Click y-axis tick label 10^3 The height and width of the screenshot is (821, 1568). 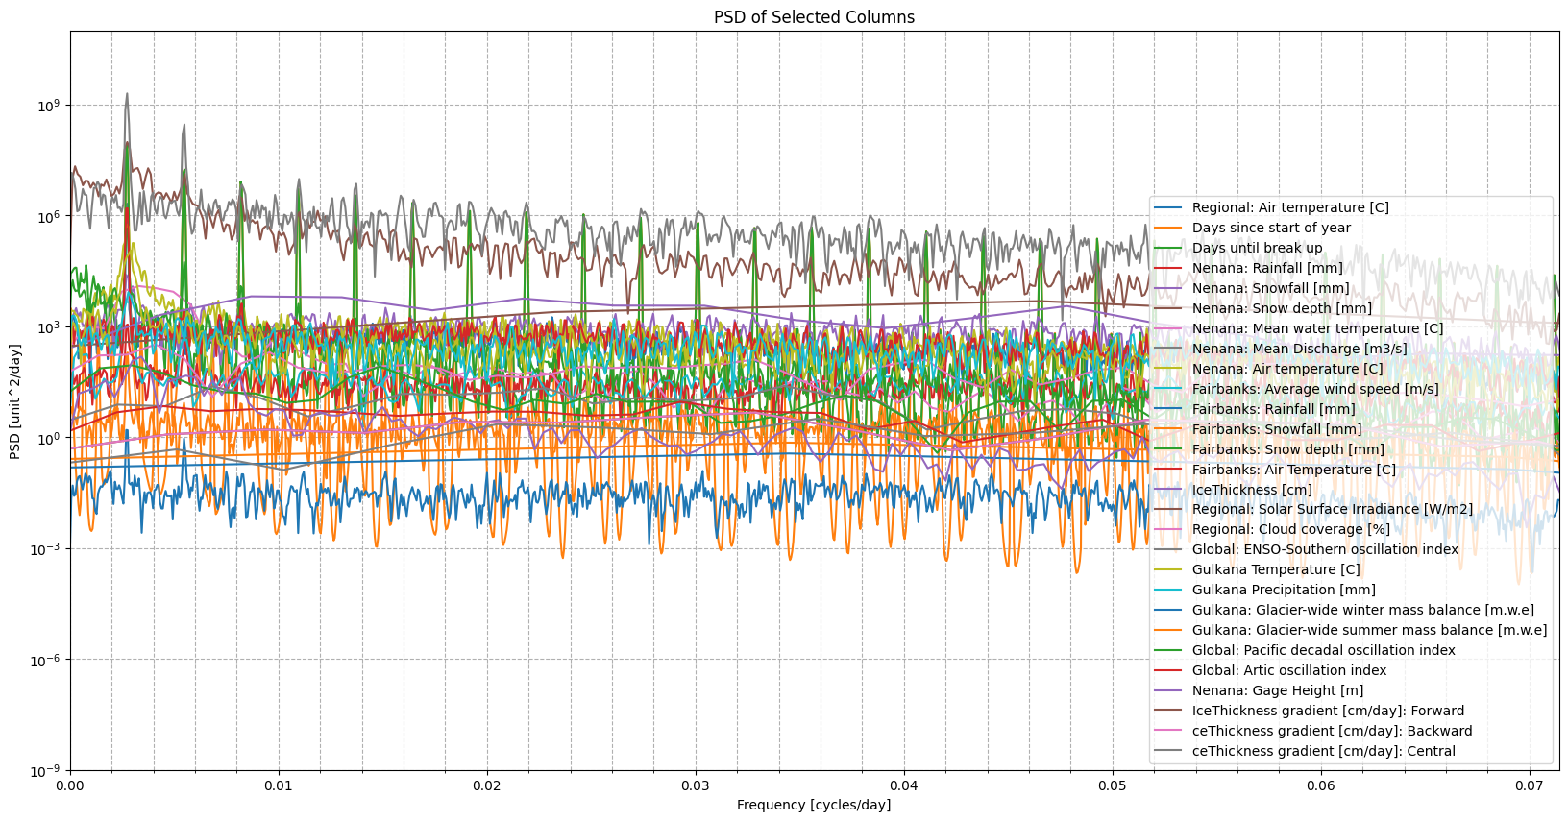click(x=49, y=326)
